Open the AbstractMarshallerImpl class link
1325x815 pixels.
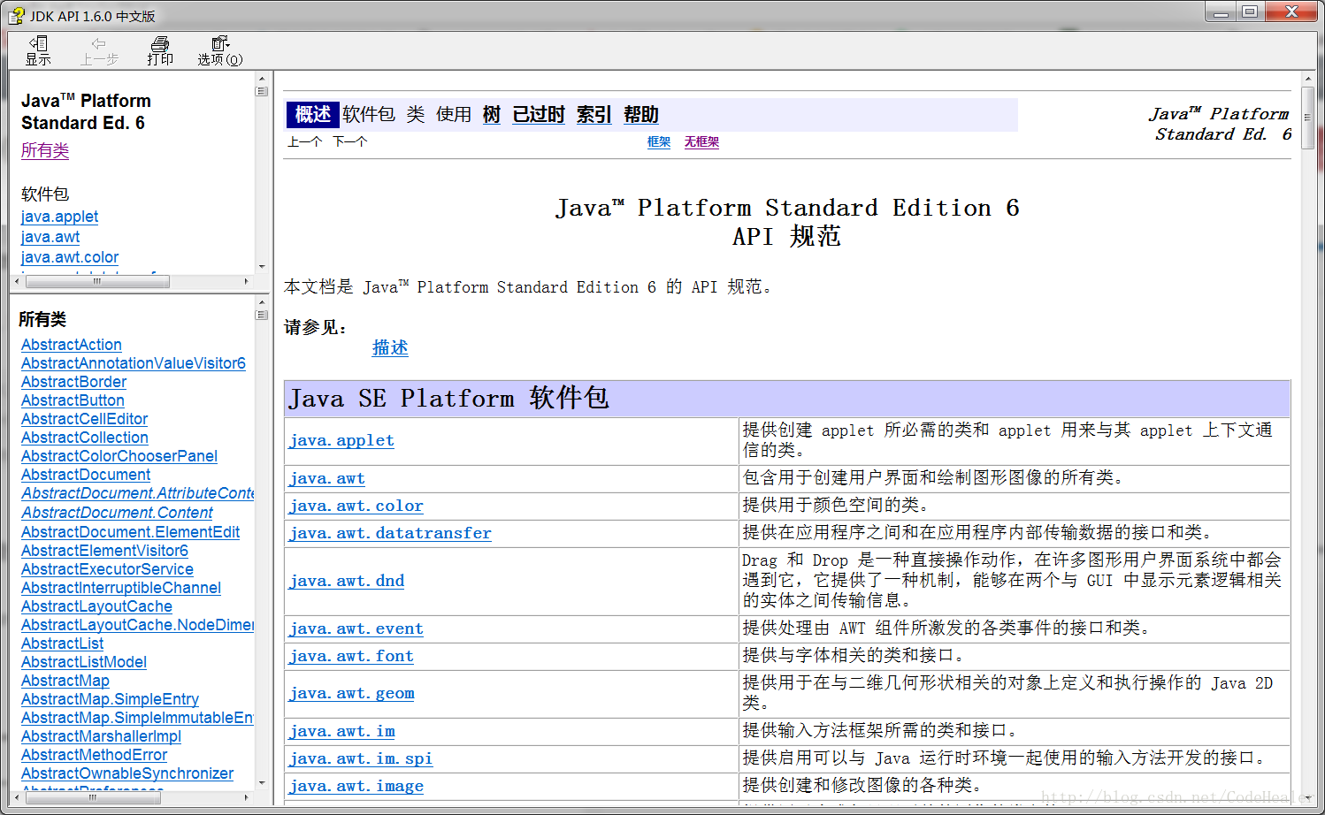101,736
